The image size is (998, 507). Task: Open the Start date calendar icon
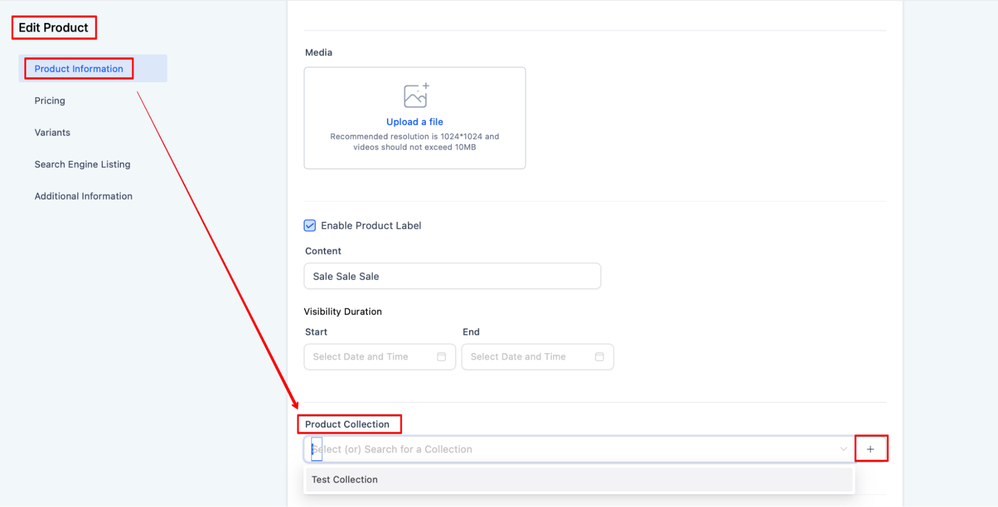tap(441, 357)
